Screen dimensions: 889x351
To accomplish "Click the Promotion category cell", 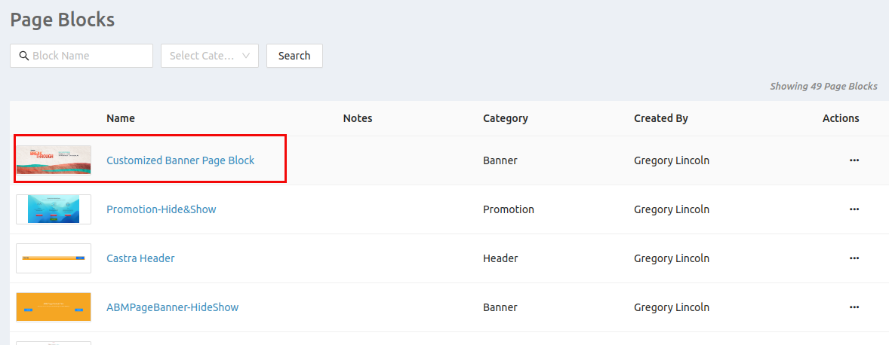I will [509, 209].
